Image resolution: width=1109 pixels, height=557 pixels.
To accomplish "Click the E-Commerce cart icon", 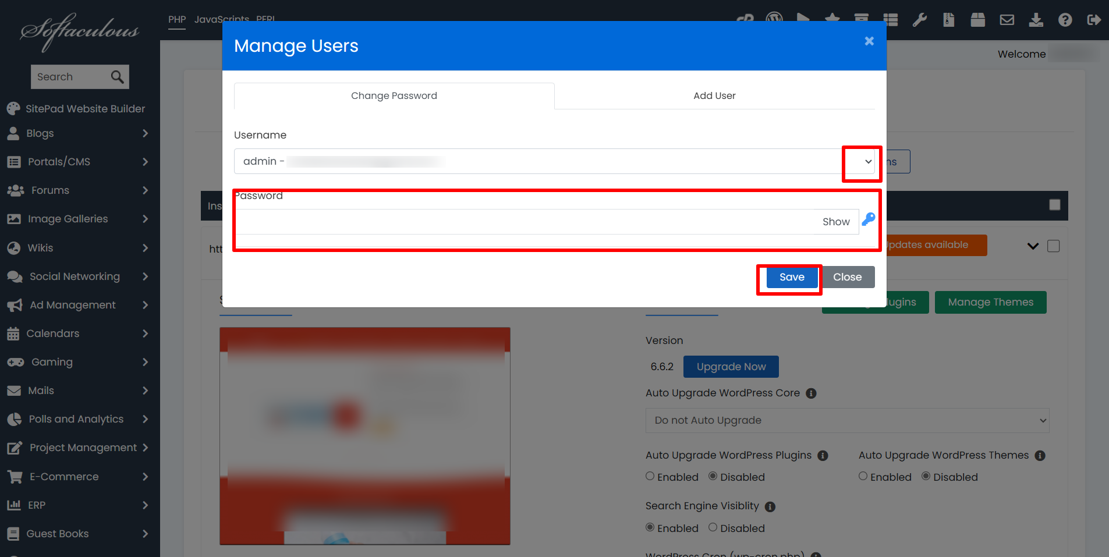I will click(15, 477).
